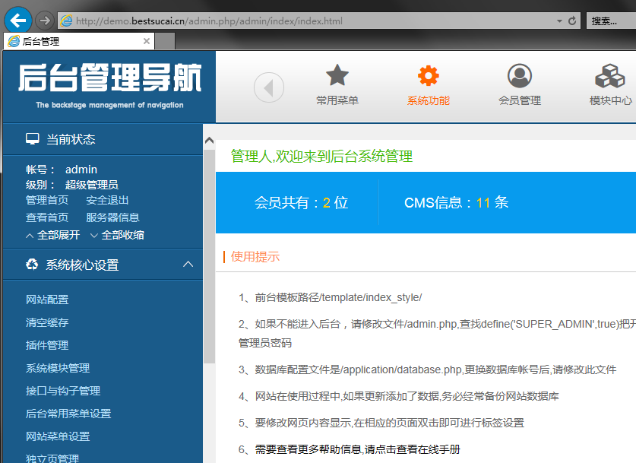Close the 后台管理 browser tab

pos(147,41)
